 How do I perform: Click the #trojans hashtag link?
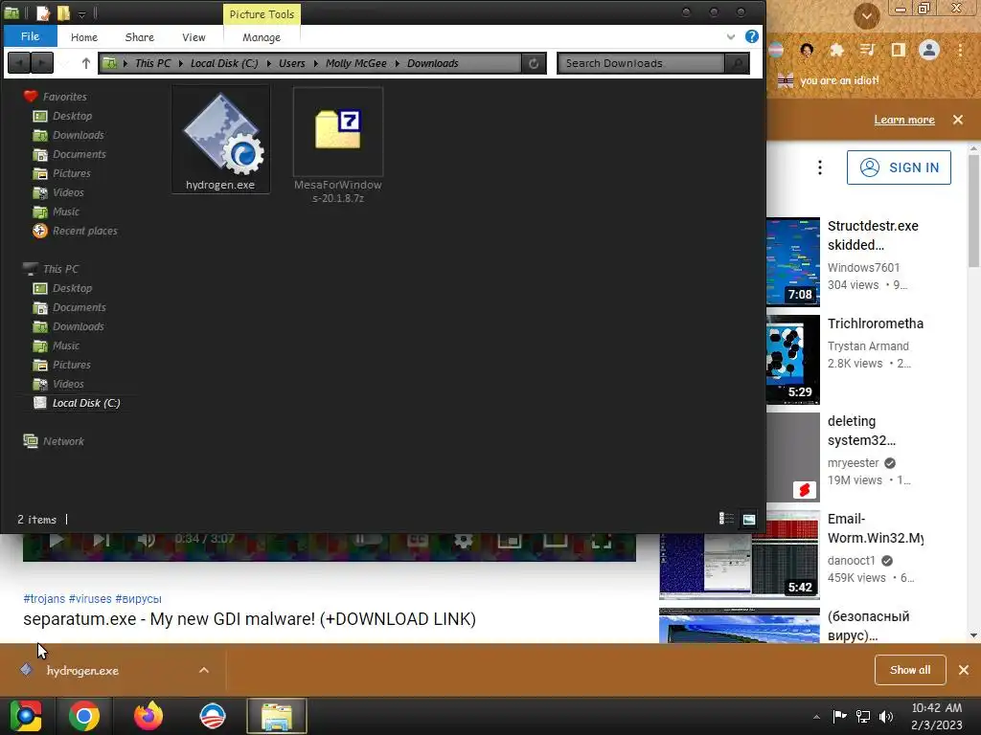(x=44, y=599)
